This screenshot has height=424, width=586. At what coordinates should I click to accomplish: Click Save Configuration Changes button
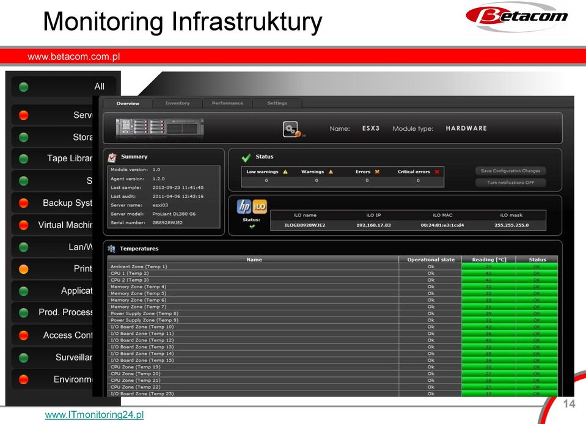[510, 170]
